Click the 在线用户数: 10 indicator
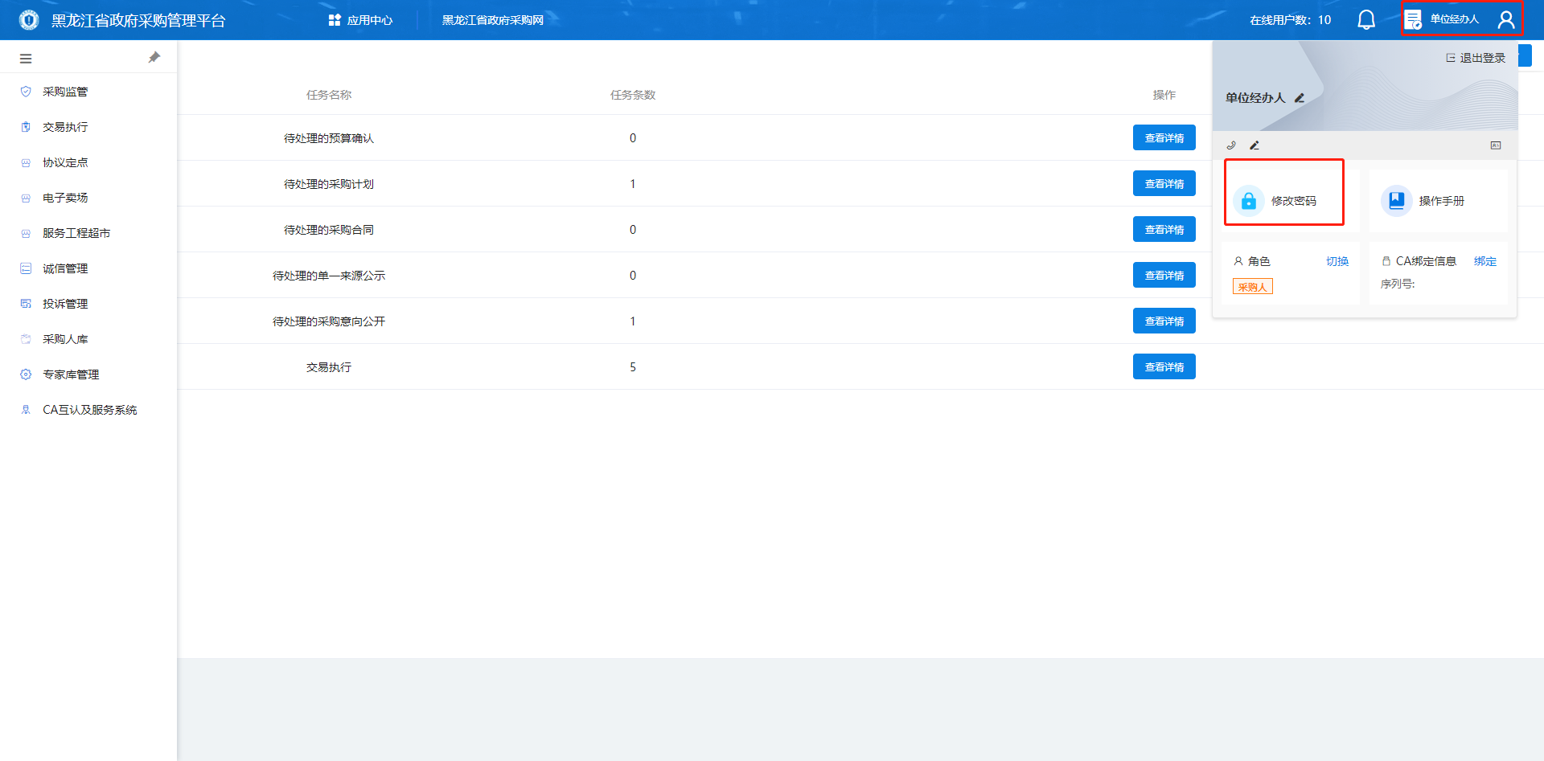This screenshot has width=1544, height=761. 1290,20
